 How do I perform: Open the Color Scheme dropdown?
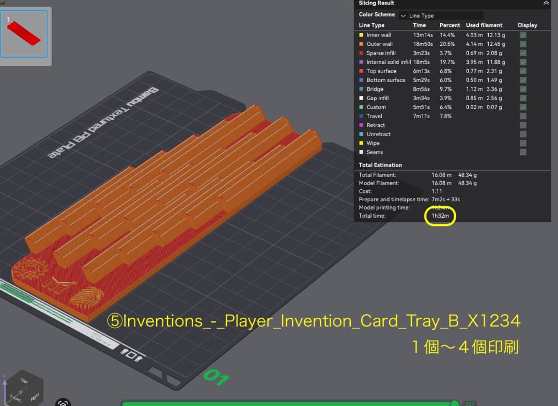(x=441, y=15)
